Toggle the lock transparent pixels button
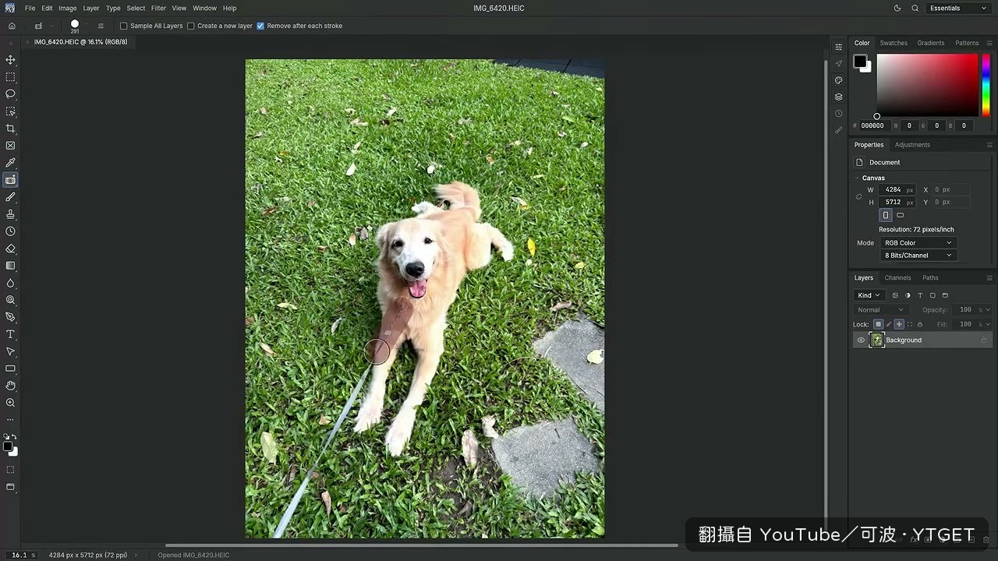This screenshot has width=998, height=561. (x=879, y=324)
